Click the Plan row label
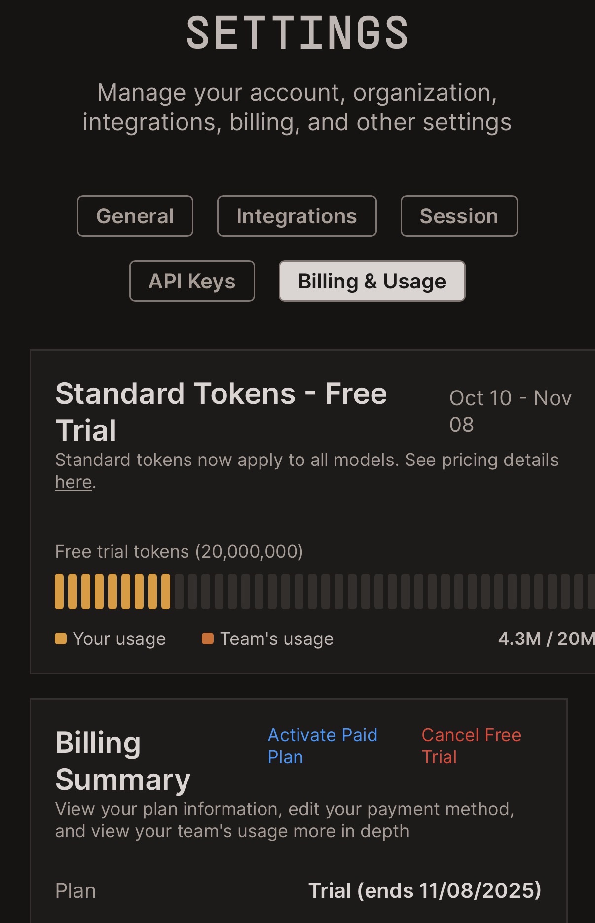Viewport: 595px width, 923px height. 75,890
